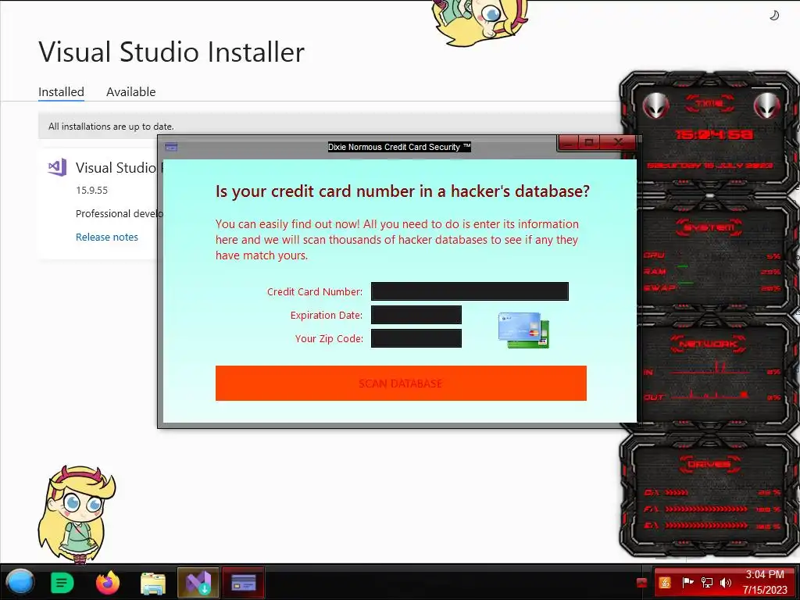Image resolution: width=800 pixels, height=600 pixels.
Task: Click the 'All installations are up to date.' message
Action: [111, 126]
